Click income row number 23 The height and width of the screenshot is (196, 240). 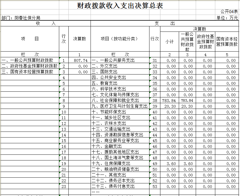[x=64, y=187]
